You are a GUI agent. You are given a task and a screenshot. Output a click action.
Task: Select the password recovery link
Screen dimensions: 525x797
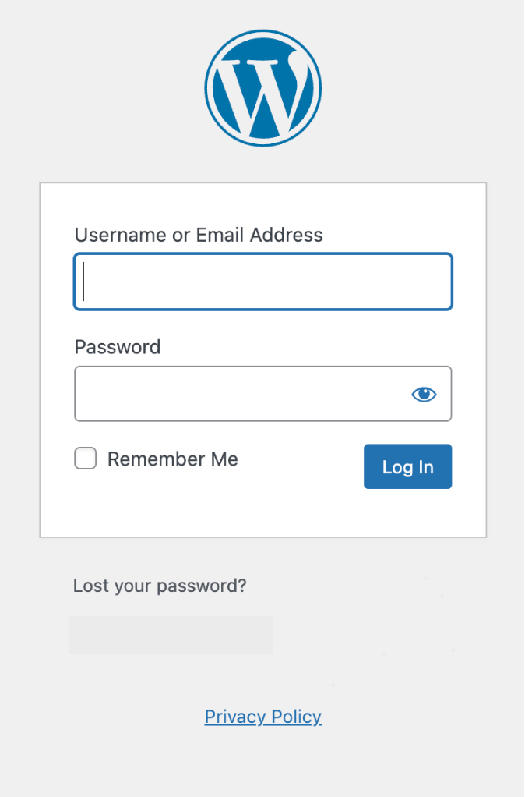coord(160,586)
